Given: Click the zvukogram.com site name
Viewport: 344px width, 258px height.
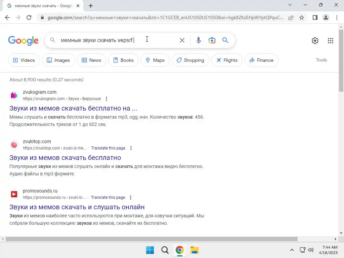Looking at the screenshot, I should click(40, 92).
